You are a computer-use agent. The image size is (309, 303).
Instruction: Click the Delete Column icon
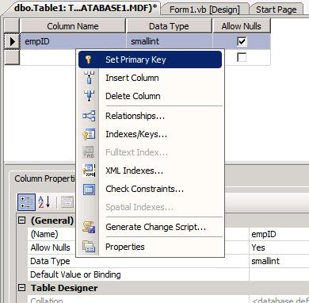point(89,96)
